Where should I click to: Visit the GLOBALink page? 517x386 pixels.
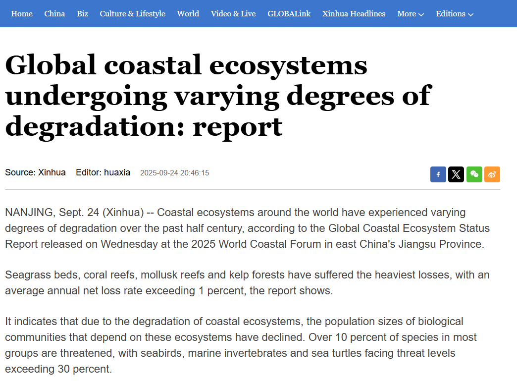click(x=289, y=14)
